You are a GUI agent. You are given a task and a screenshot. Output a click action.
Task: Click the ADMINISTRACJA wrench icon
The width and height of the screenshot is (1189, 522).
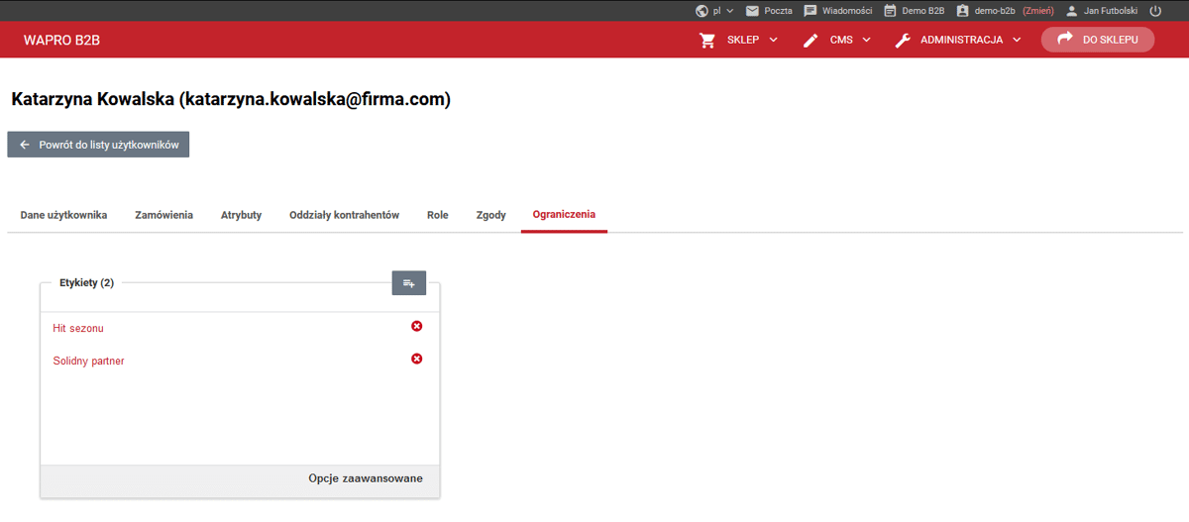pyautogui.click(x=903, y=41)
